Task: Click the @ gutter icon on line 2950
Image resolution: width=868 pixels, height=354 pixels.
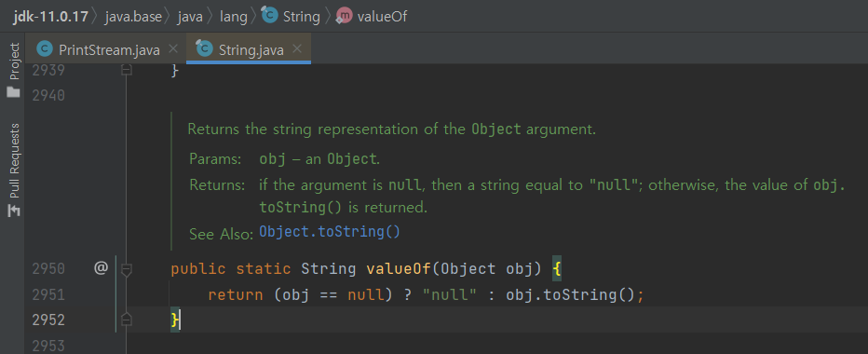Action: (x=101, y=268)
